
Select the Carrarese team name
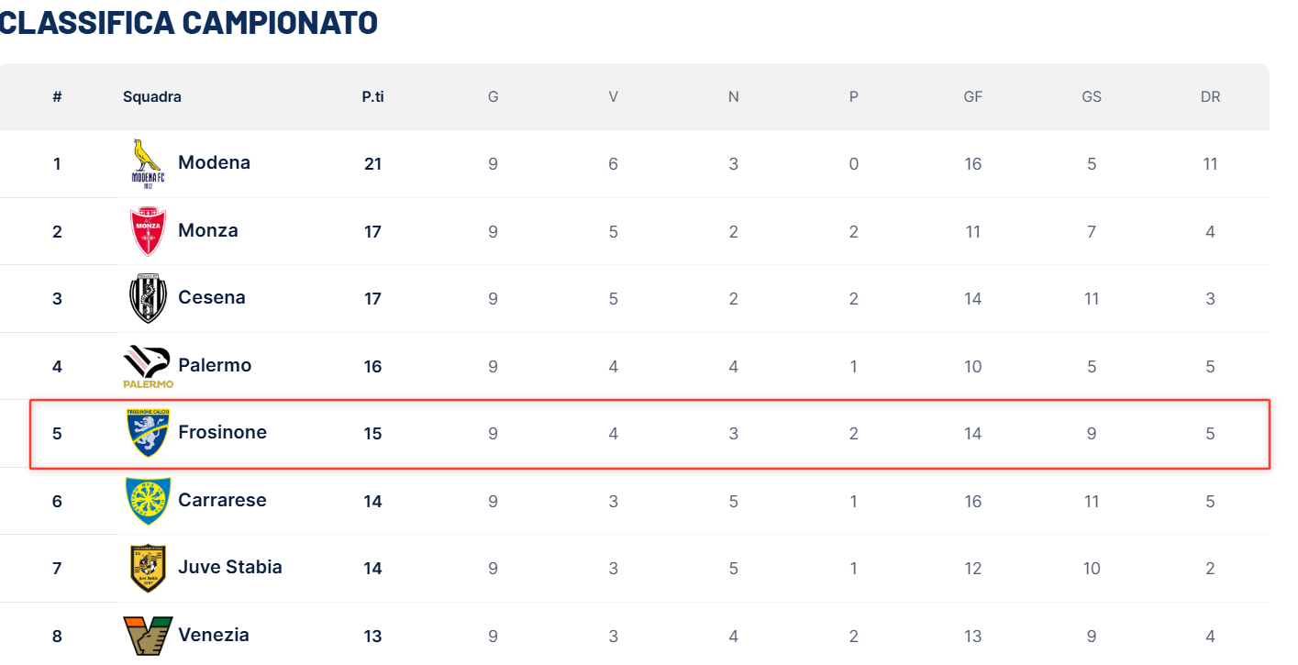pyautogui.click(x=222, y=501)
